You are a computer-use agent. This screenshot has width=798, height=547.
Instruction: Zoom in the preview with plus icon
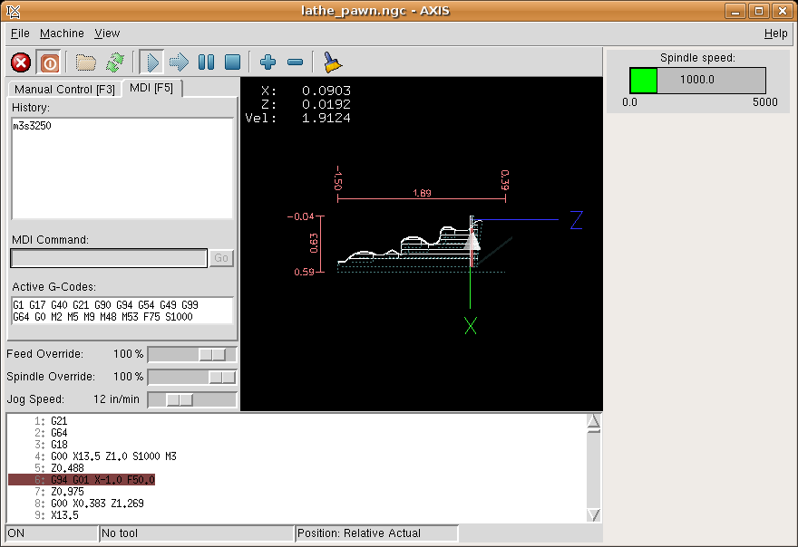(x=268, y=62)
